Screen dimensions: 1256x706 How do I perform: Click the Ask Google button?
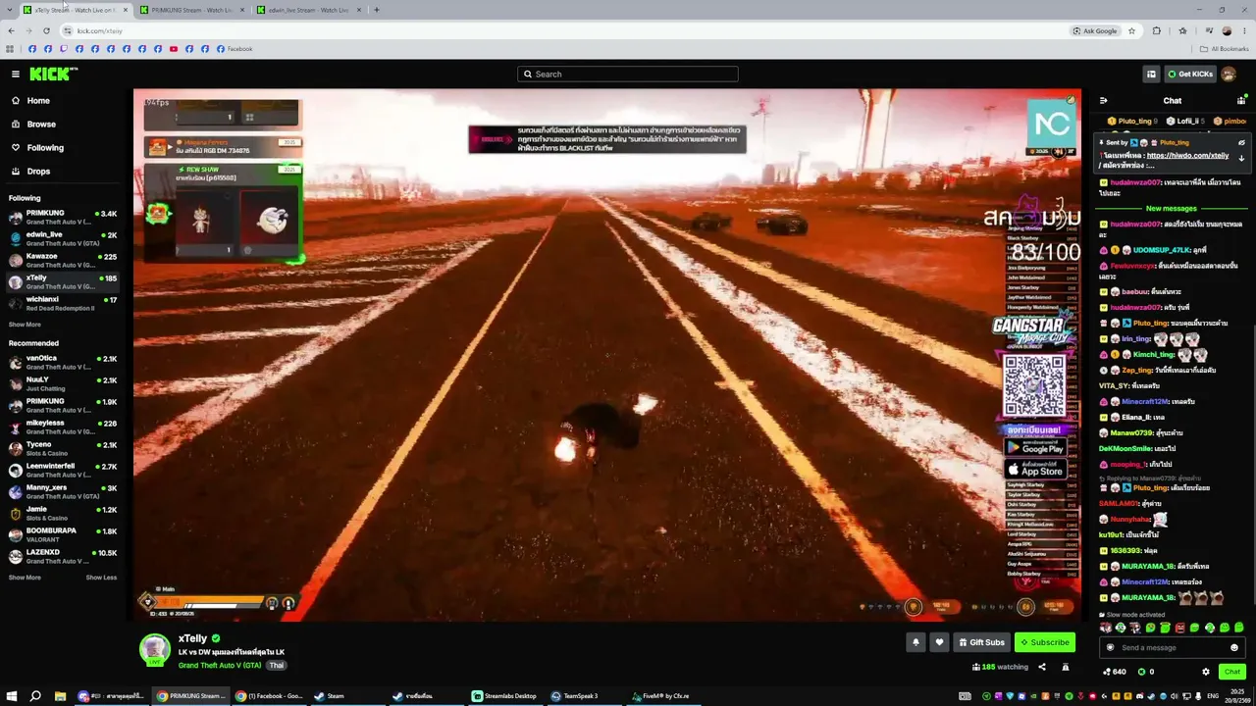tap(1095, 30)
